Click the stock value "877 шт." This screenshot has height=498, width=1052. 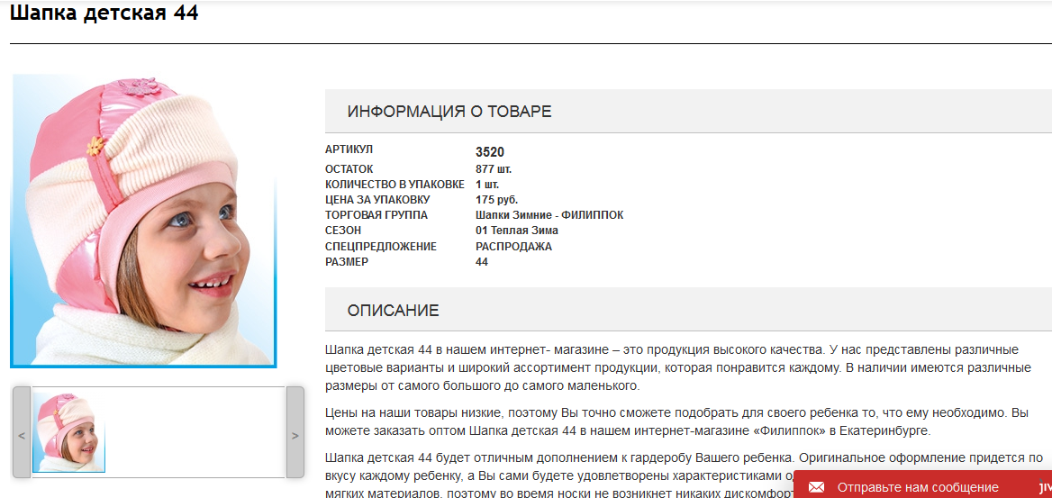494,169
